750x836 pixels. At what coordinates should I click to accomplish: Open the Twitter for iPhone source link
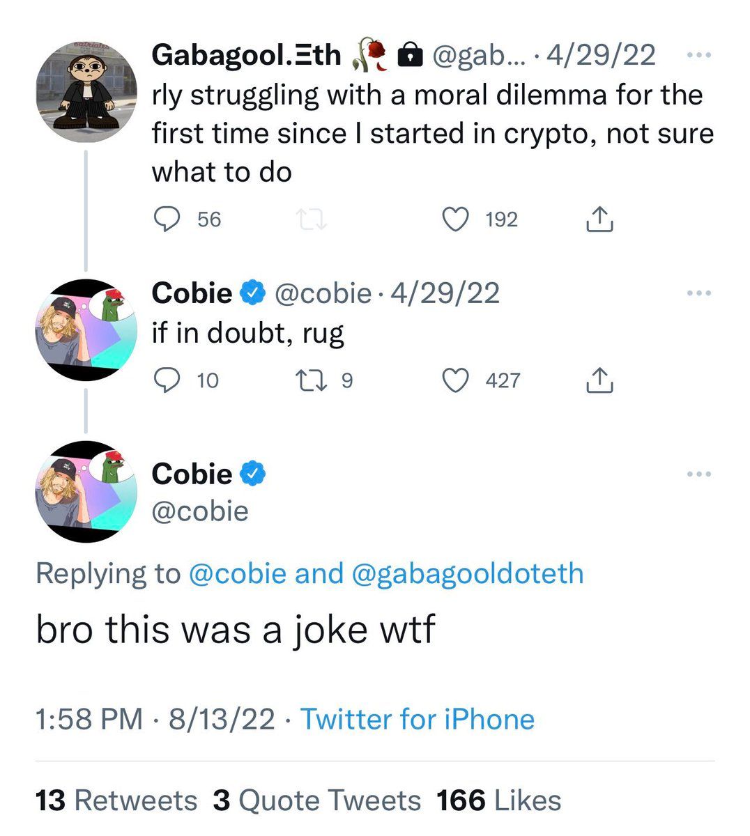[x=417, y=719]
